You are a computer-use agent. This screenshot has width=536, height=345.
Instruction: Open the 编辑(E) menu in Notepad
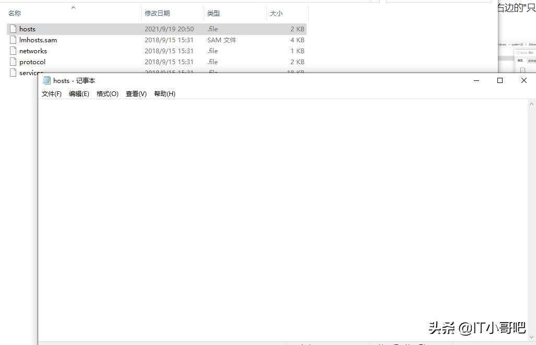[79, 93]
